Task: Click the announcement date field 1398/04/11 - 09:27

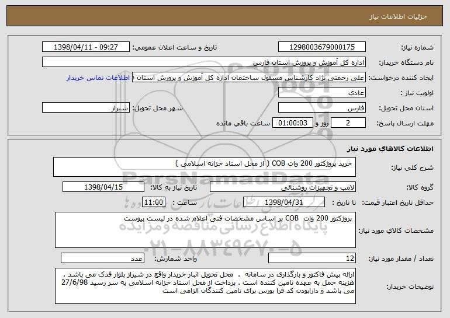Action: coord(86,47)
